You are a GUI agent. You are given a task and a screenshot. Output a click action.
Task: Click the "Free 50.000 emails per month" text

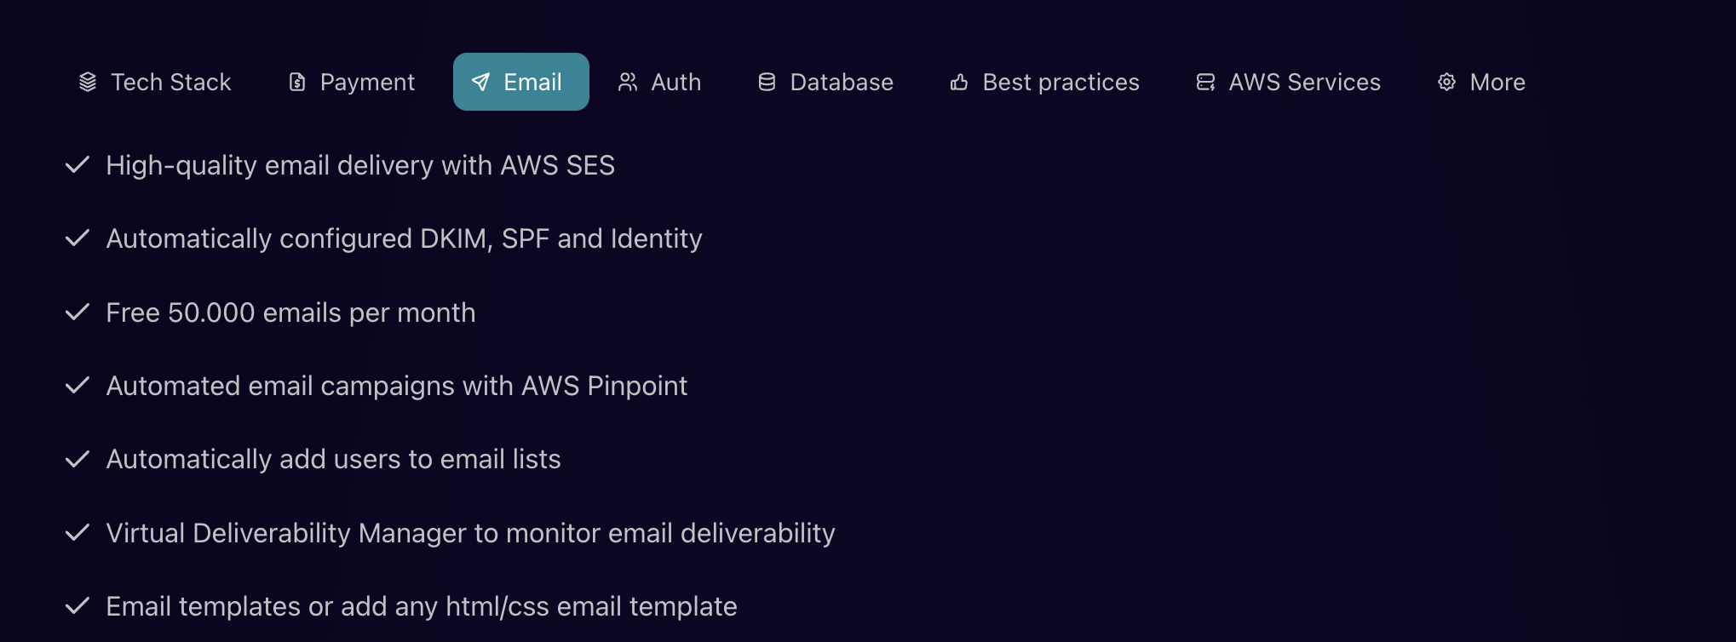click(x=290, y=312)
